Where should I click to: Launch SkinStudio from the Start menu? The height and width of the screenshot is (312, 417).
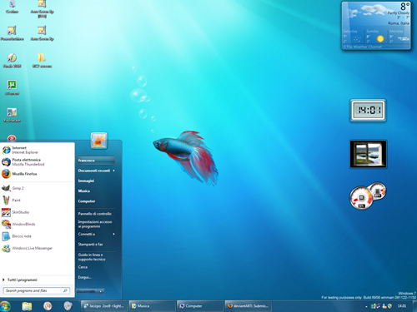[x=16, y=212]
